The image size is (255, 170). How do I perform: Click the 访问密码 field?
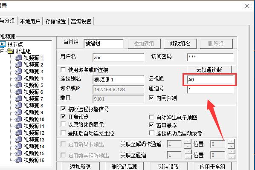pyautogui.click(x=210, y=57)
